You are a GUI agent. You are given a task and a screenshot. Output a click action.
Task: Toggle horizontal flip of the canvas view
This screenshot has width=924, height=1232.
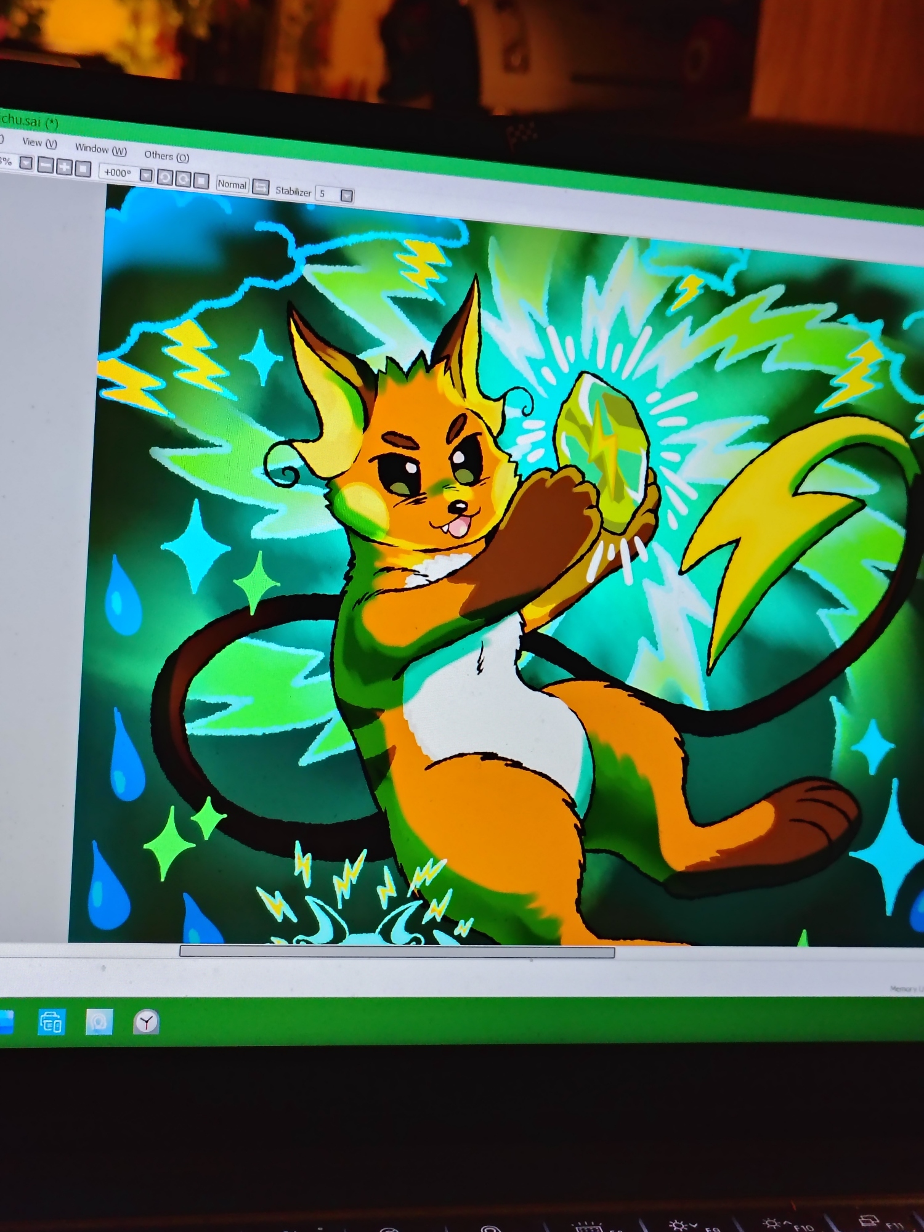(x=261, y=187)
